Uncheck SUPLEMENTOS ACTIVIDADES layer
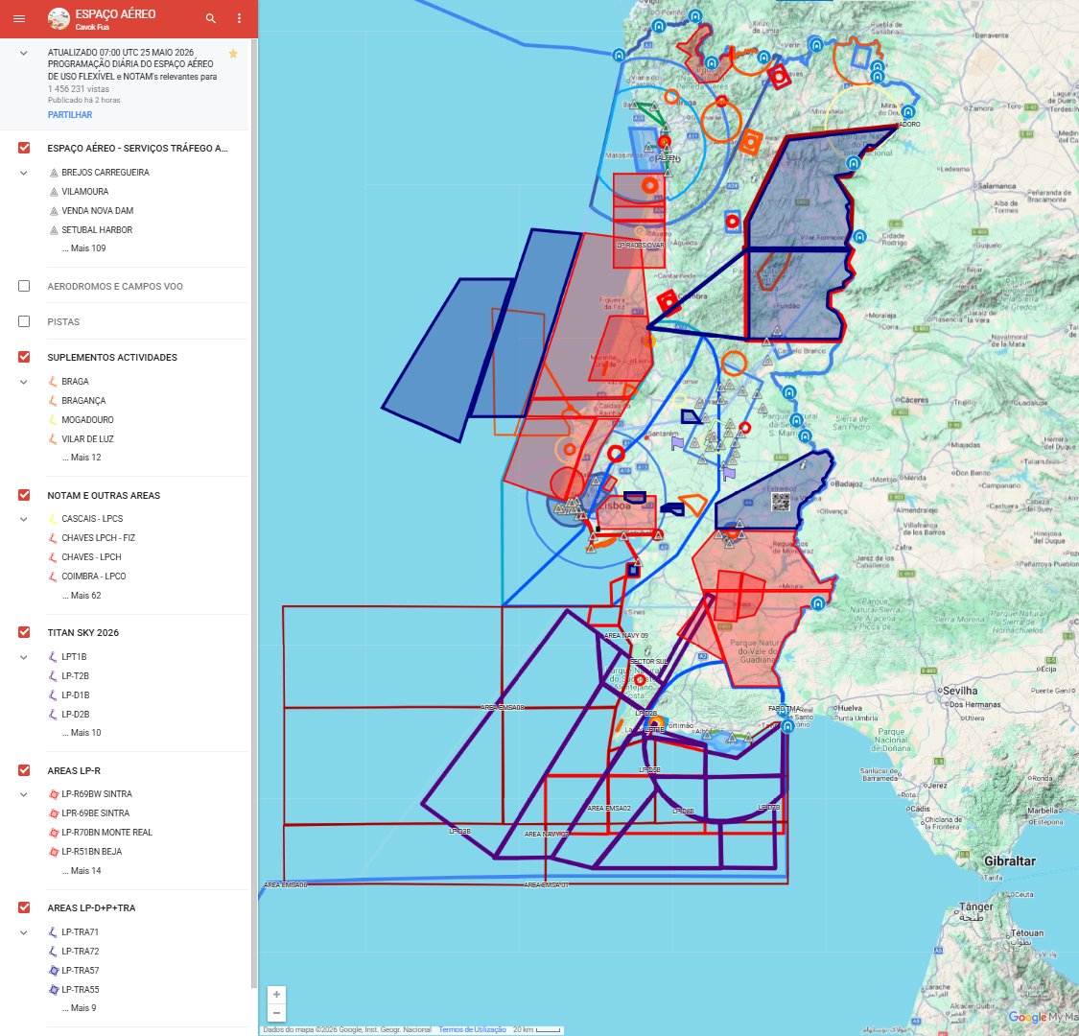This screenshot has height=1036, width=1079. coord(24,357)
